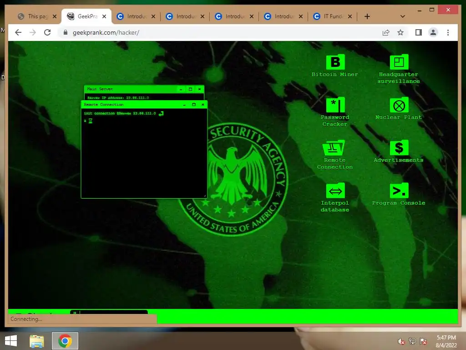The height and width of the screenshot is (350, 466).
Task: Open the network tray icon
Action: [412, 341]
